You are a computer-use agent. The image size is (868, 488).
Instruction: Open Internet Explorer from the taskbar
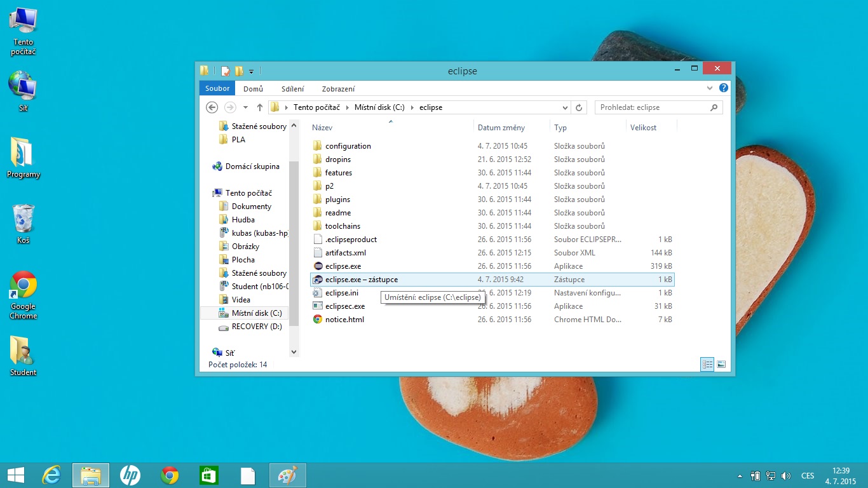tap(51, 475)
